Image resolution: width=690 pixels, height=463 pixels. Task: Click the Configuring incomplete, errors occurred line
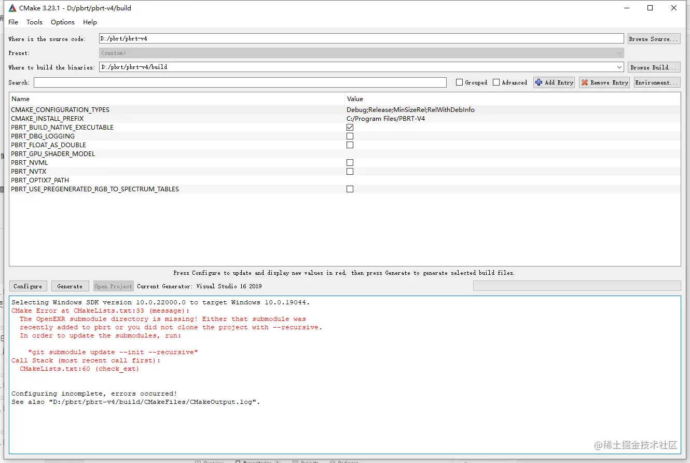pyautogui.click(x=94, y=394)
